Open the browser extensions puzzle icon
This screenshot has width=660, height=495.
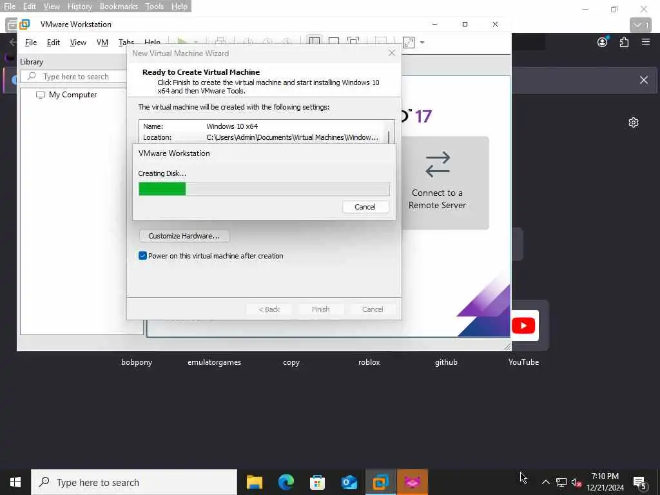tap(624, 42)
